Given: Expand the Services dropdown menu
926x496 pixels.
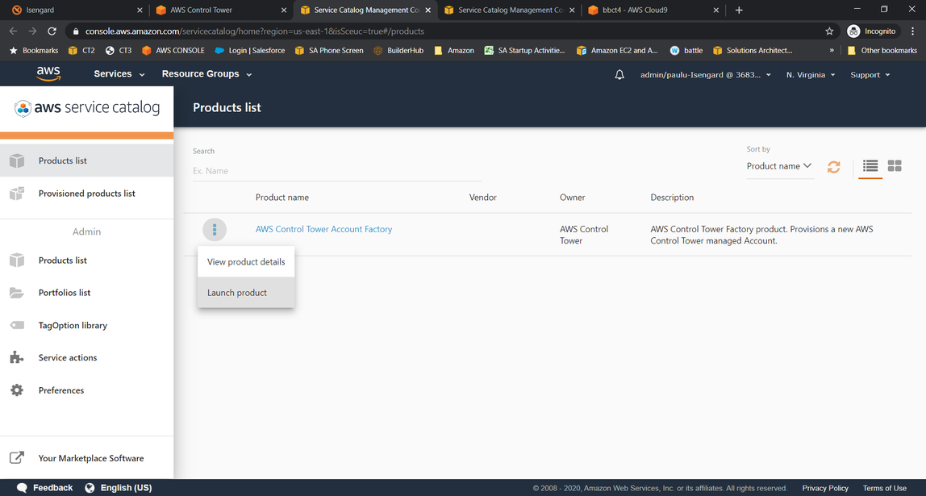Looking at the screenshot, I should tap(119, 74).
